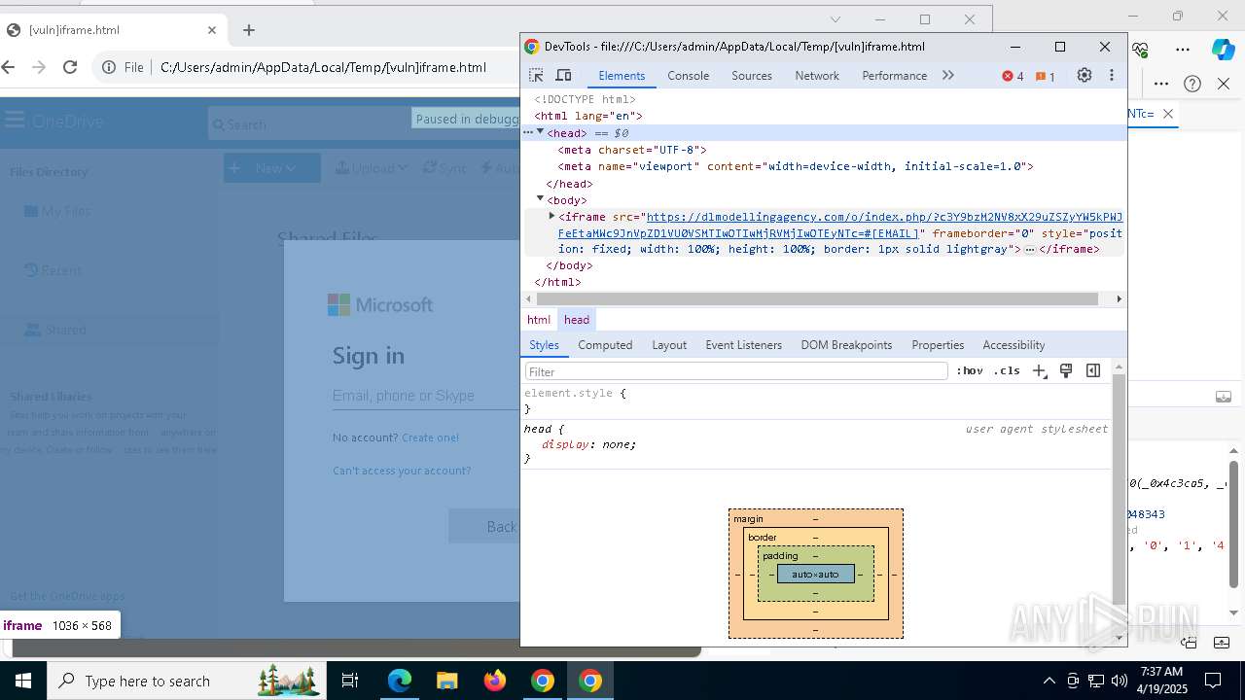Add a new style rule with plus icon
Viewport: 1245px width, 700px height.
coord(1040,370)
